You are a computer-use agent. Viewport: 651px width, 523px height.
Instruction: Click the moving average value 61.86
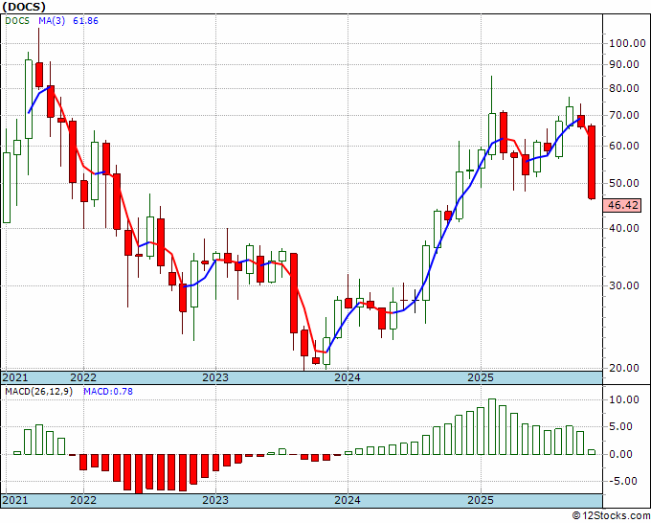coord(85,21)
